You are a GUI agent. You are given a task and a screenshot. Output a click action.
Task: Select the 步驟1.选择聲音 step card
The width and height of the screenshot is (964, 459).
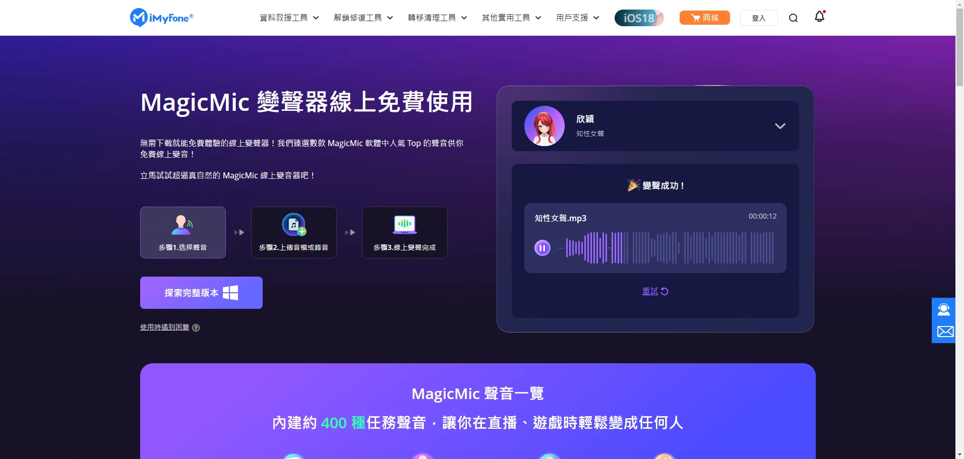tap(183, 232)
